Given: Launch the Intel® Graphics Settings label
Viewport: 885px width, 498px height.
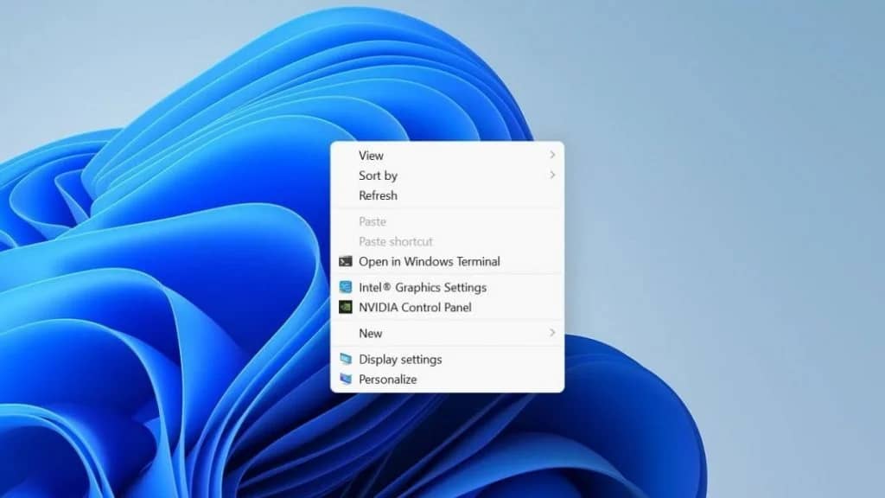Looking at the screenshot, I should pyautogui.click(x=423, y=287).
